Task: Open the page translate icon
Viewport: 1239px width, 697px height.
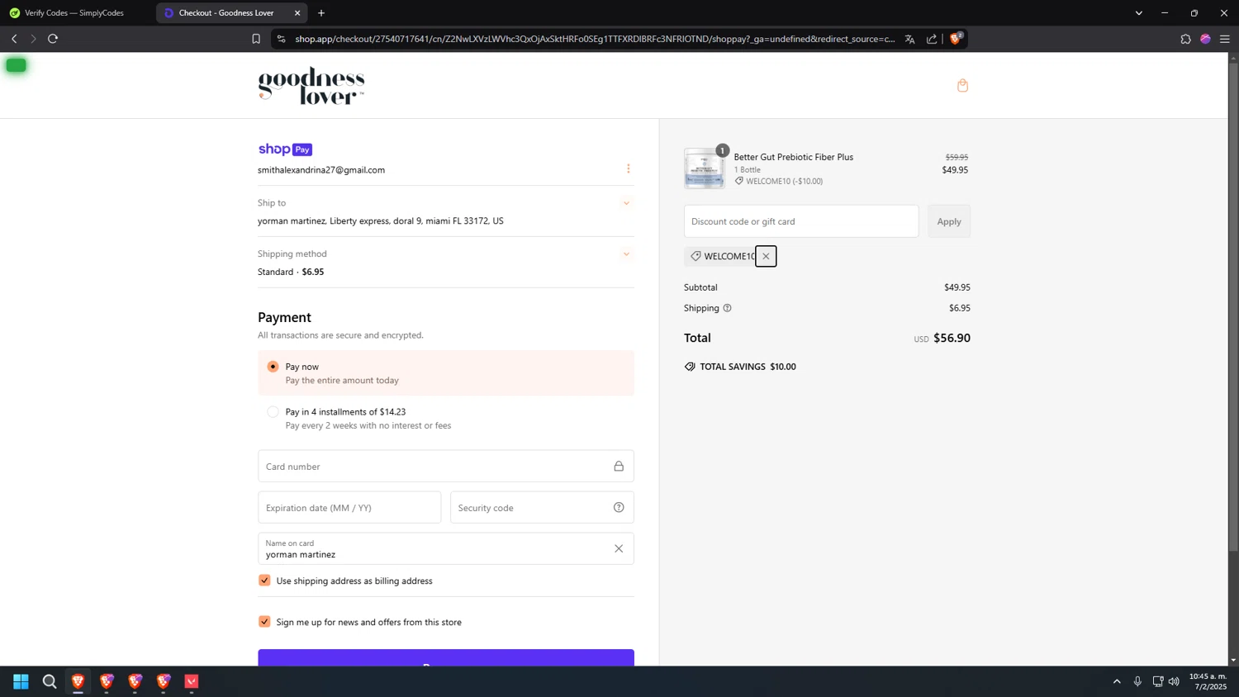Action: click(x=909, y=39)
